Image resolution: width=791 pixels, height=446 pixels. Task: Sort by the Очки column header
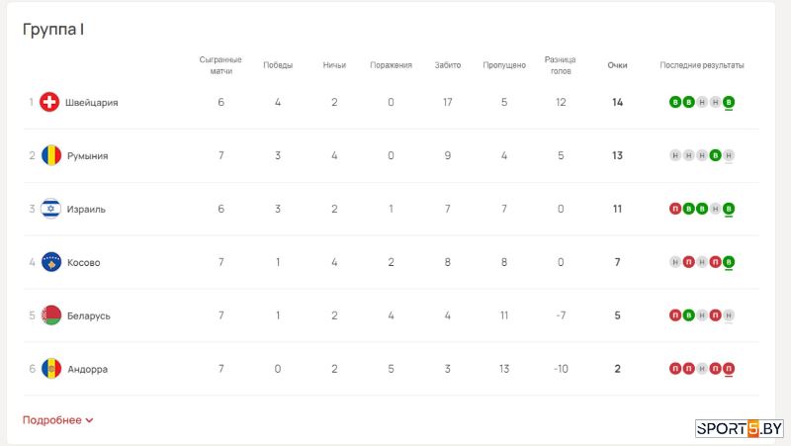click(617, 65)
